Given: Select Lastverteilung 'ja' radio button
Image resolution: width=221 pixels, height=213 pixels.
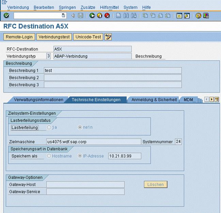Looking at the screenshot, I should point(49,127).
